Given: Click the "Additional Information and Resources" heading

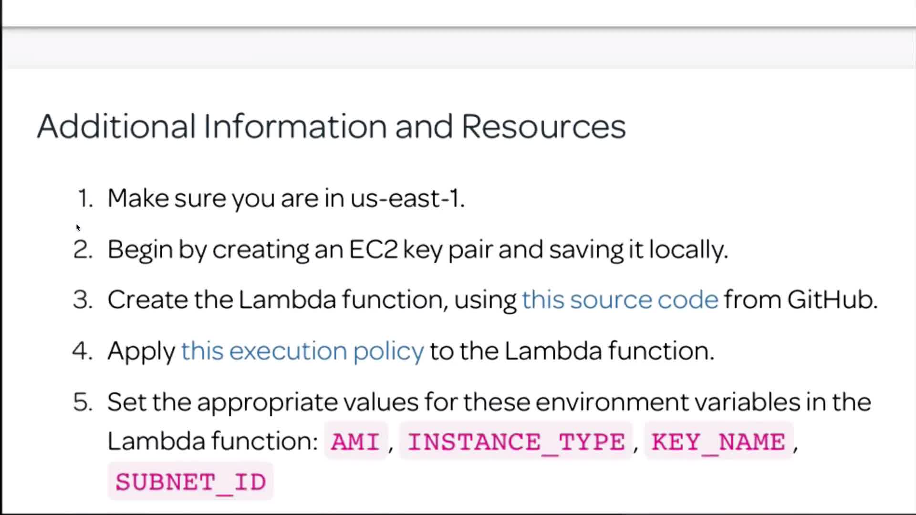Looking at the screenshot, I should click(331, 126).
